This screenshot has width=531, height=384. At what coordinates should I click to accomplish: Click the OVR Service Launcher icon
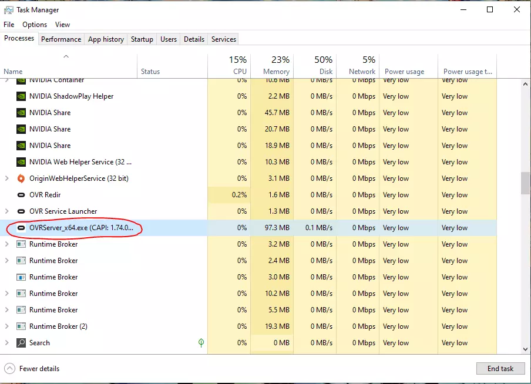(21, 211)
